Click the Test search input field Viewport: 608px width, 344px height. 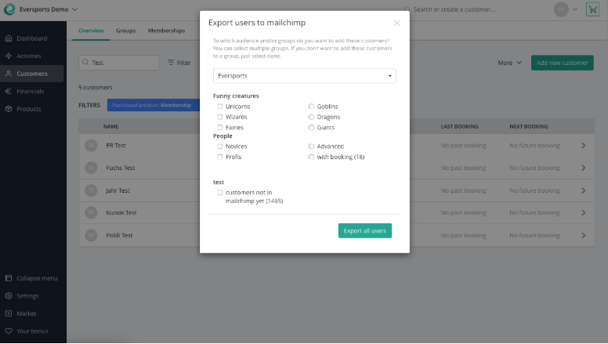pyautogui.click(x=119, y=63)
